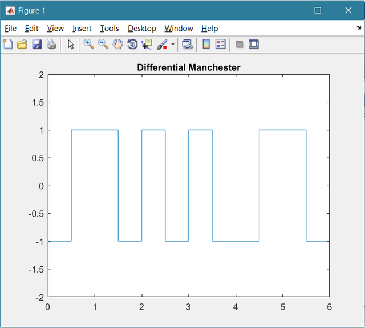The image size is (365, 328).
Task: Select the Brush/Select Data tool
Action: pos(162,44)
